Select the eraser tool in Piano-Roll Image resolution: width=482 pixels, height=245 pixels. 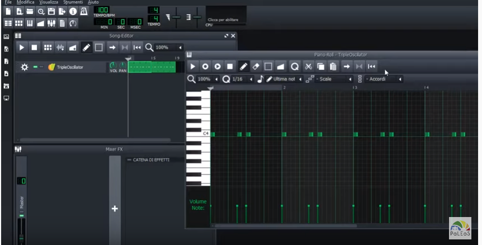(x=256, y=67)
